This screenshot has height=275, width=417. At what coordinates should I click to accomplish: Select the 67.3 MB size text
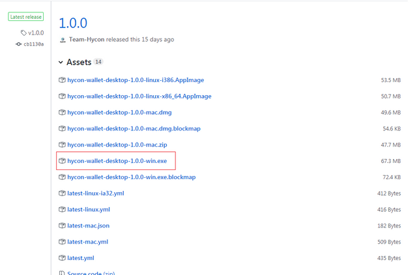pos(391,161)
